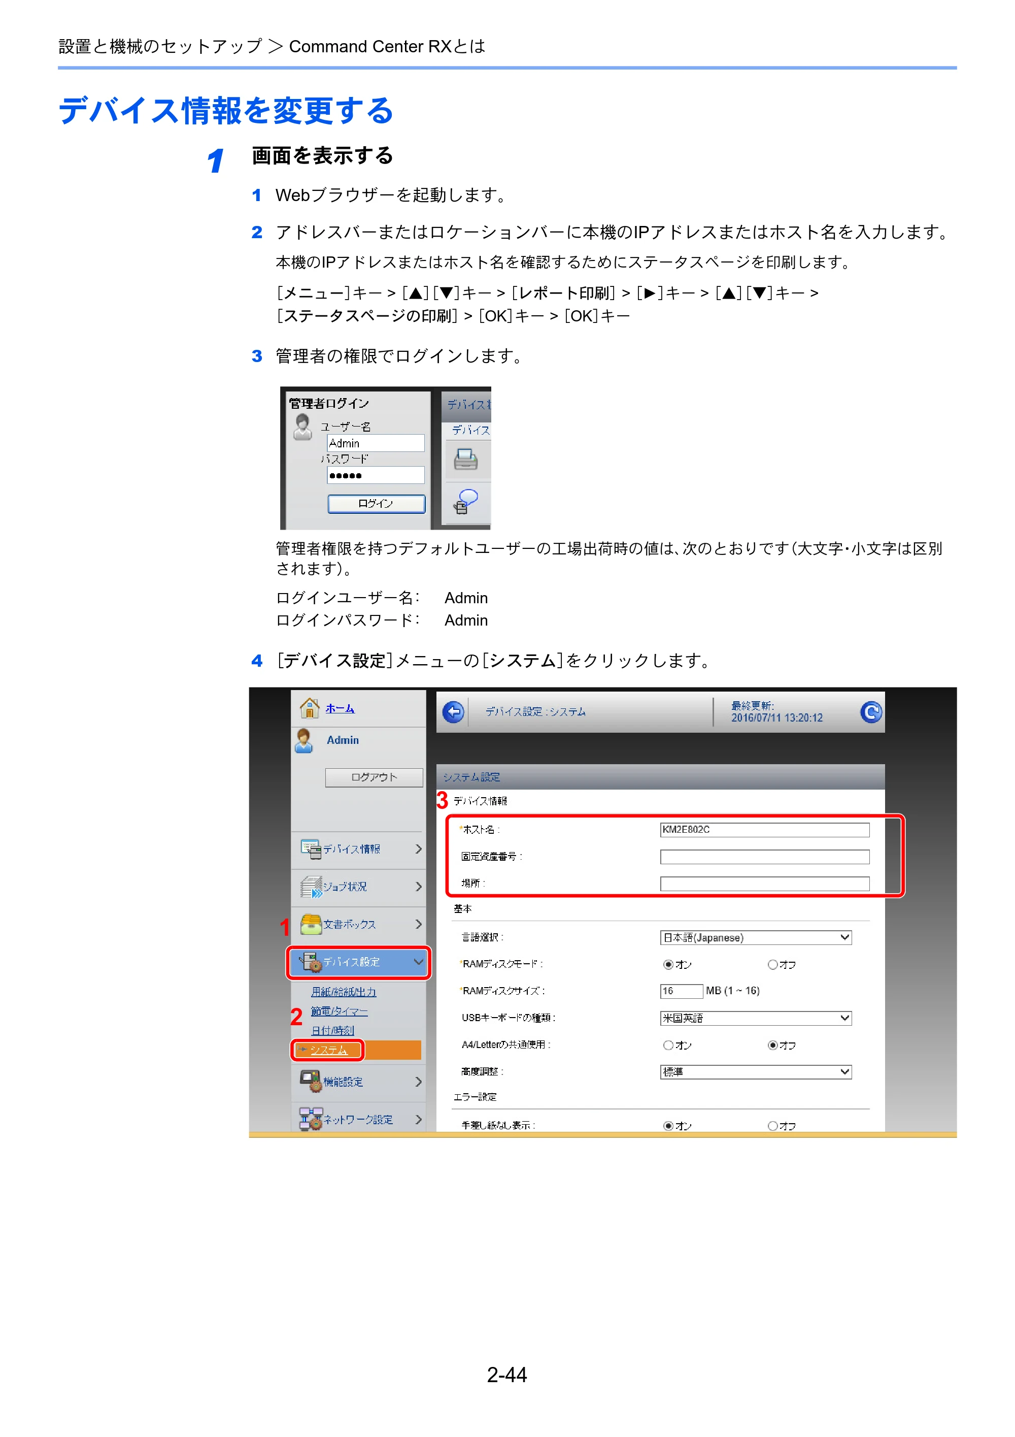
Task: Click the ログイン button
Action: coord(377,504)
